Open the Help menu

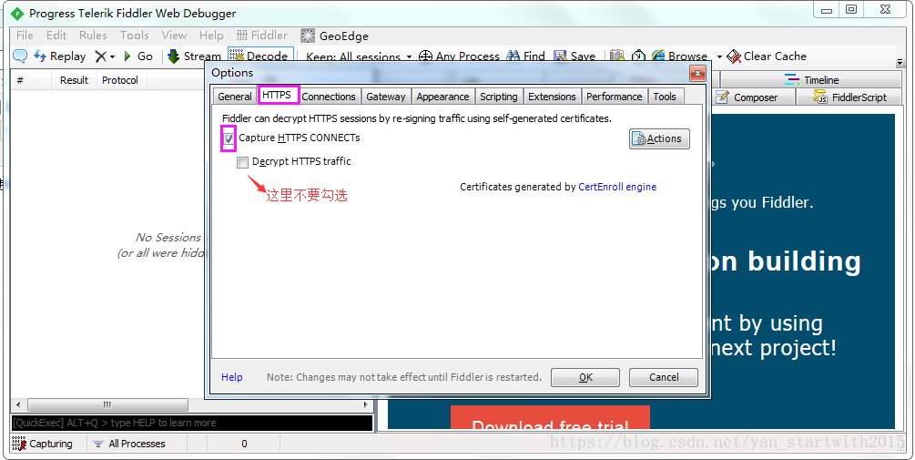coord(211,35)
